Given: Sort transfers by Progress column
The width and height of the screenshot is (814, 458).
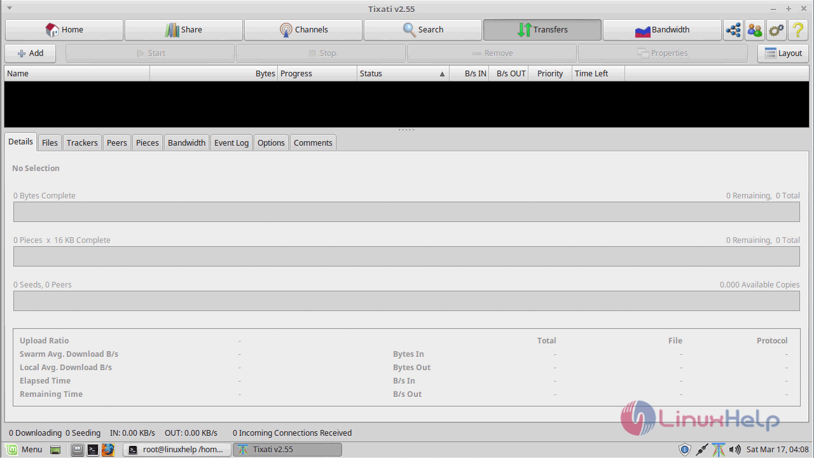Looking at the screenshot, I should [x=317, y=74].
